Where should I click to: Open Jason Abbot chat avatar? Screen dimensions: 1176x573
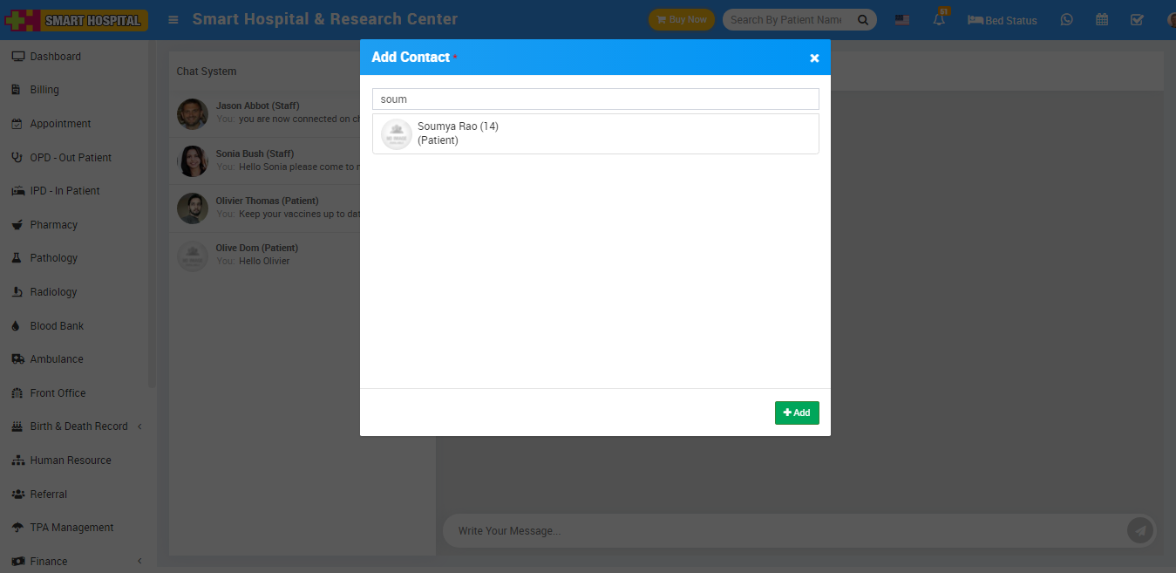click(193, 113)
